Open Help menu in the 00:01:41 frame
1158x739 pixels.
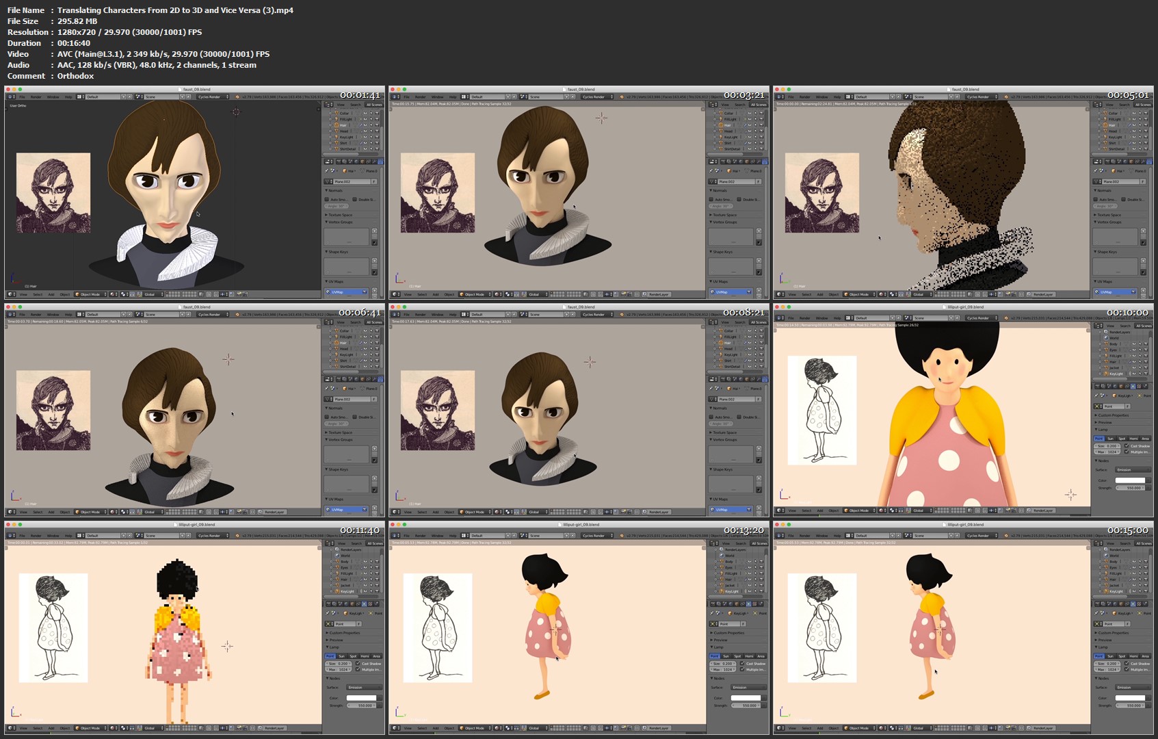click(68, 96)
